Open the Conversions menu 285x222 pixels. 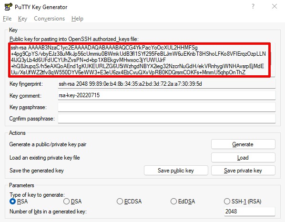(x=49, y=19)
